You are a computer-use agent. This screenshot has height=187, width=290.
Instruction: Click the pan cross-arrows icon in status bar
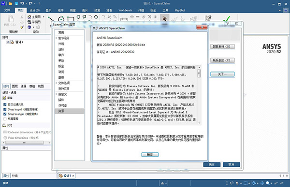click(262, 183)
